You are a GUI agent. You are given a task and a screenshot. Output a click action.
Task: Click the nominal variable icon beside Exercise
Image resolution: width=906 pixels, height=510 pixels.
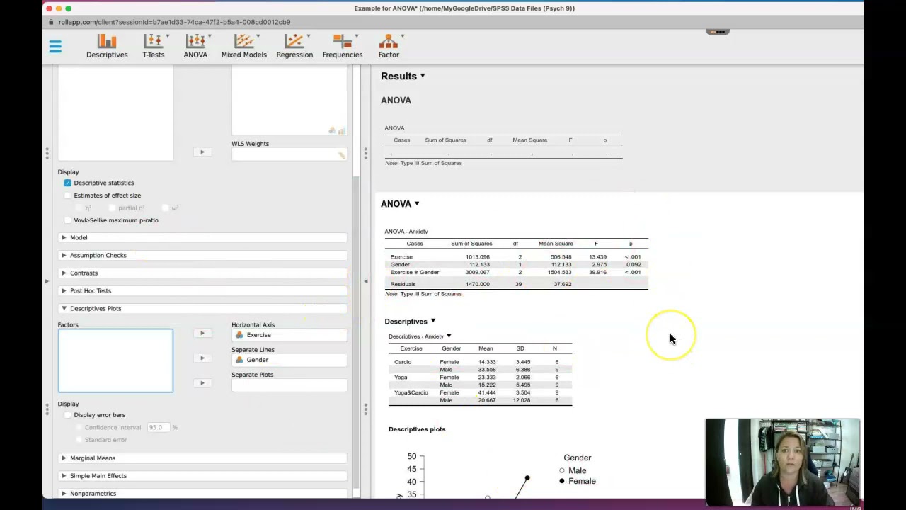(239, 335)
